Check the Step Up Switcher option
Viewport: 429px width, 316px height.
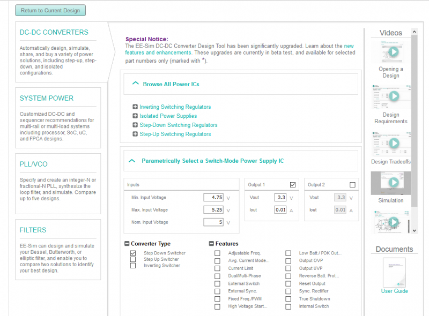tap(133, 259)
